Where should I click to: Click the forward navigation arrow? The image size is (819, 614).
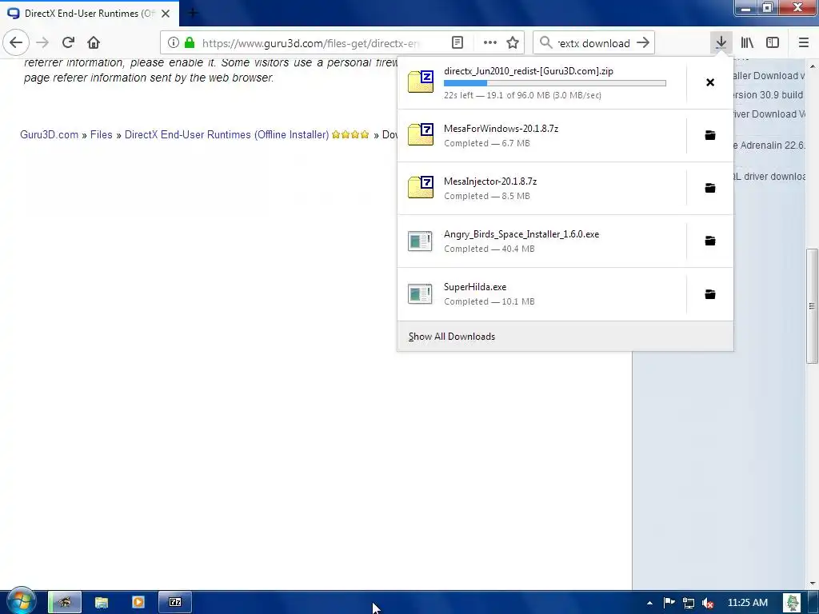point(42,43)
